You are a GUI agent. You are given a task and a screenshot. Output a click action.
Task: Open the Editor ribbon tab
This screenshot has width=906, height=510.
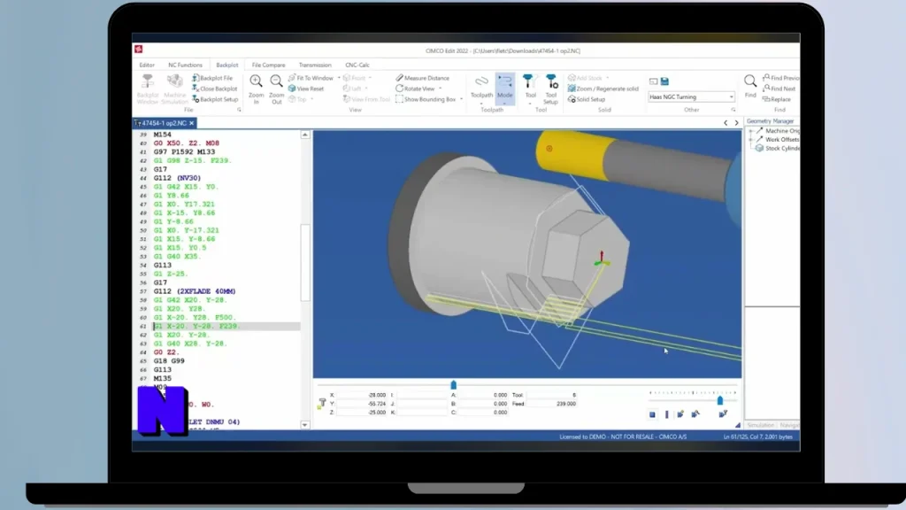click(x=147, y=66)
